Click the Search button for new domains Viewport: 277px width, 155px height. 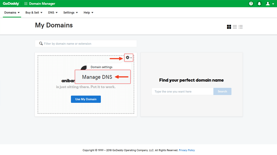coord(222,91)
